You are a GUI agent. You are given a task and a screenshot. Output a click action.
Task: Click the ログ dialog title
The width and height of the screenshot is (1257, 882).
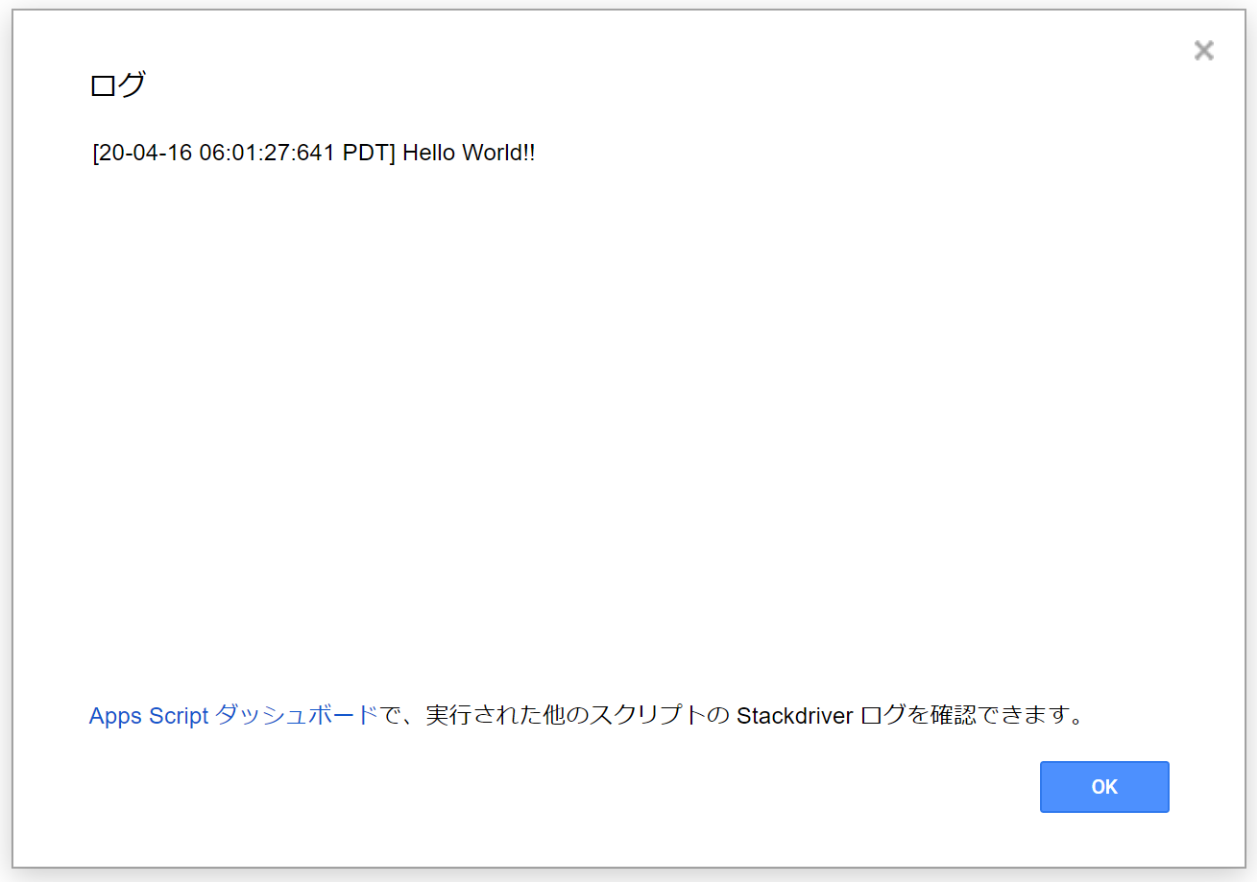[x=117, y=85]
